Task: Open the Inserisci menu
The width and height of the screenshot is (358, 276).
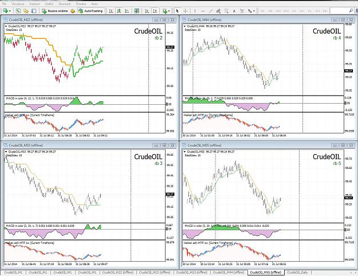Action: pyautogui.click(x=35, y=4)
